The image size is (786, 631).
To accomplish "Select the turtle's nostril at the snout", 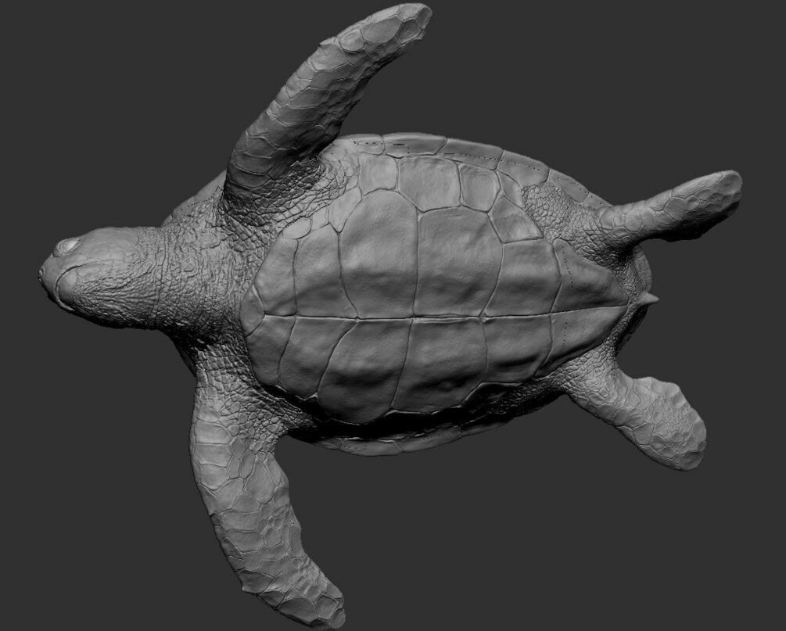I will coord(42,271).
